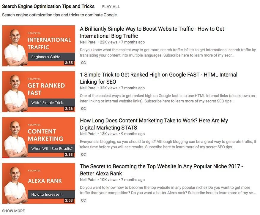This screenshot has height=215, width=260.
Task: Click the Alexa Rank thumbnail
Action: pyautogui.click(x=38, y=183)
